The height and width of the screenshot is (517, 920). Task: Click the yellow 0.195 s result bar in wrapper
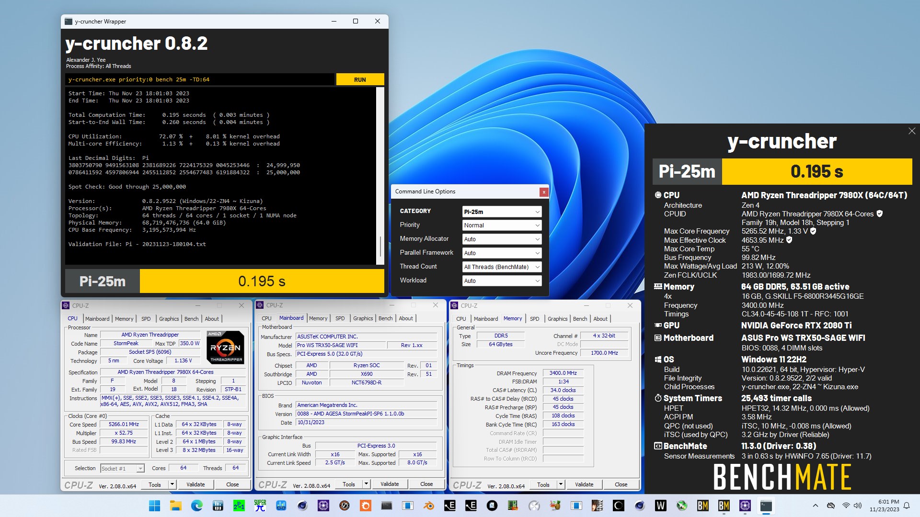tap(262, 281)
